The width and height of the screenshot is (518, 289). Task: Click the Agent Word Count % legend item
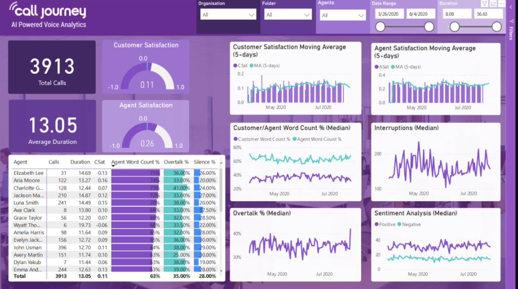pyautogui.click(x=317, y=139)
